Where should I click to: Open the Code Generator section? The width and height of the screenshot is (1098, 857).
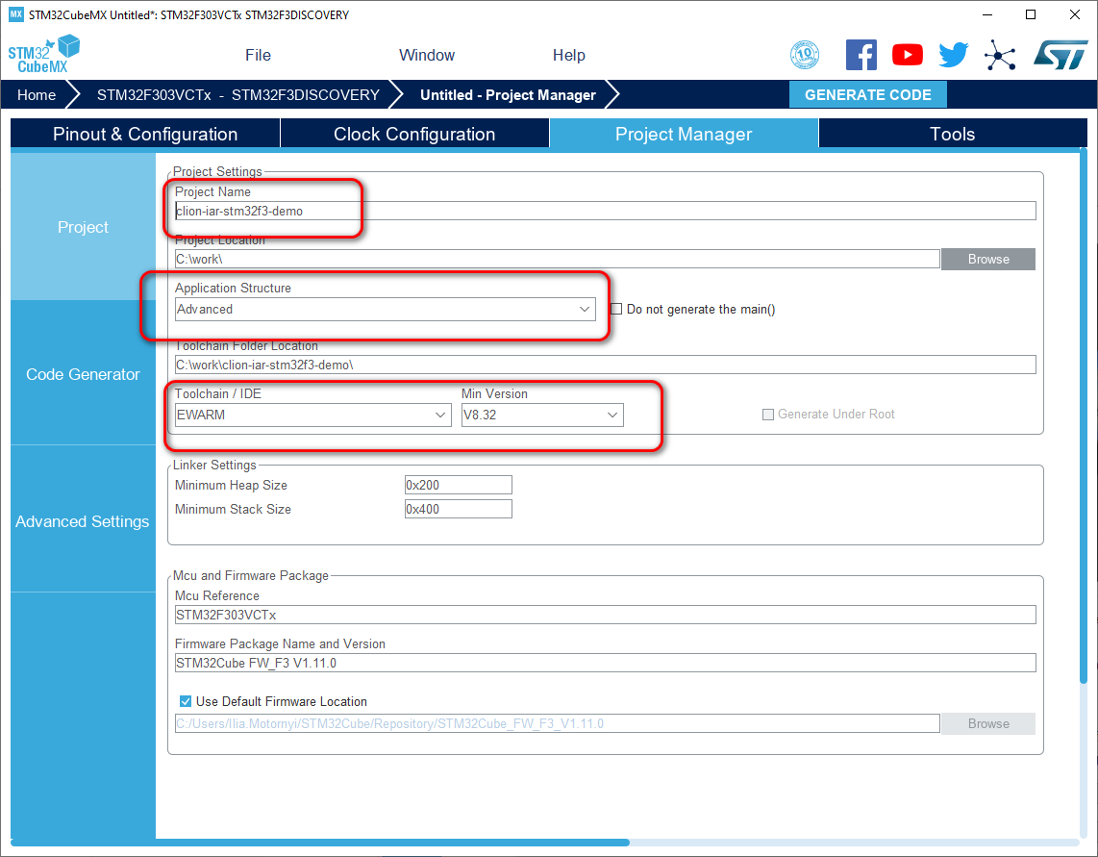pos(83,374)
